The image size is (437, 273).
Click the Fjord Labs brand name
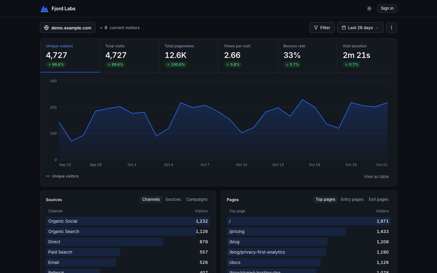coord(63,8)
